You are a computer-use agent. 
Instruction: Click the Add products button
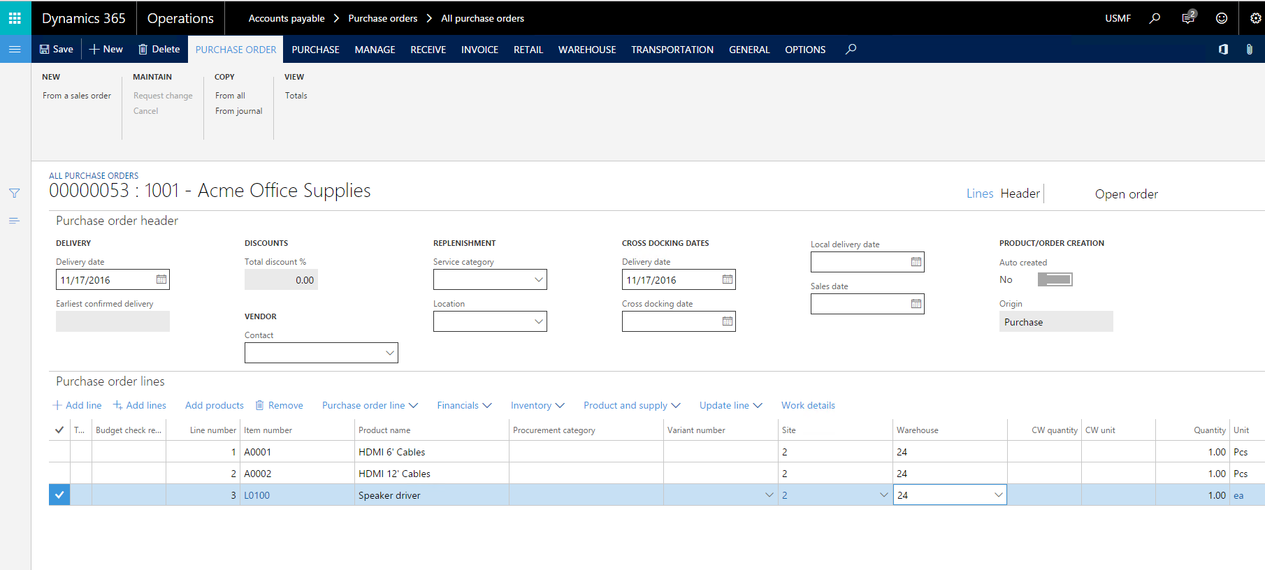click(214, 405)
